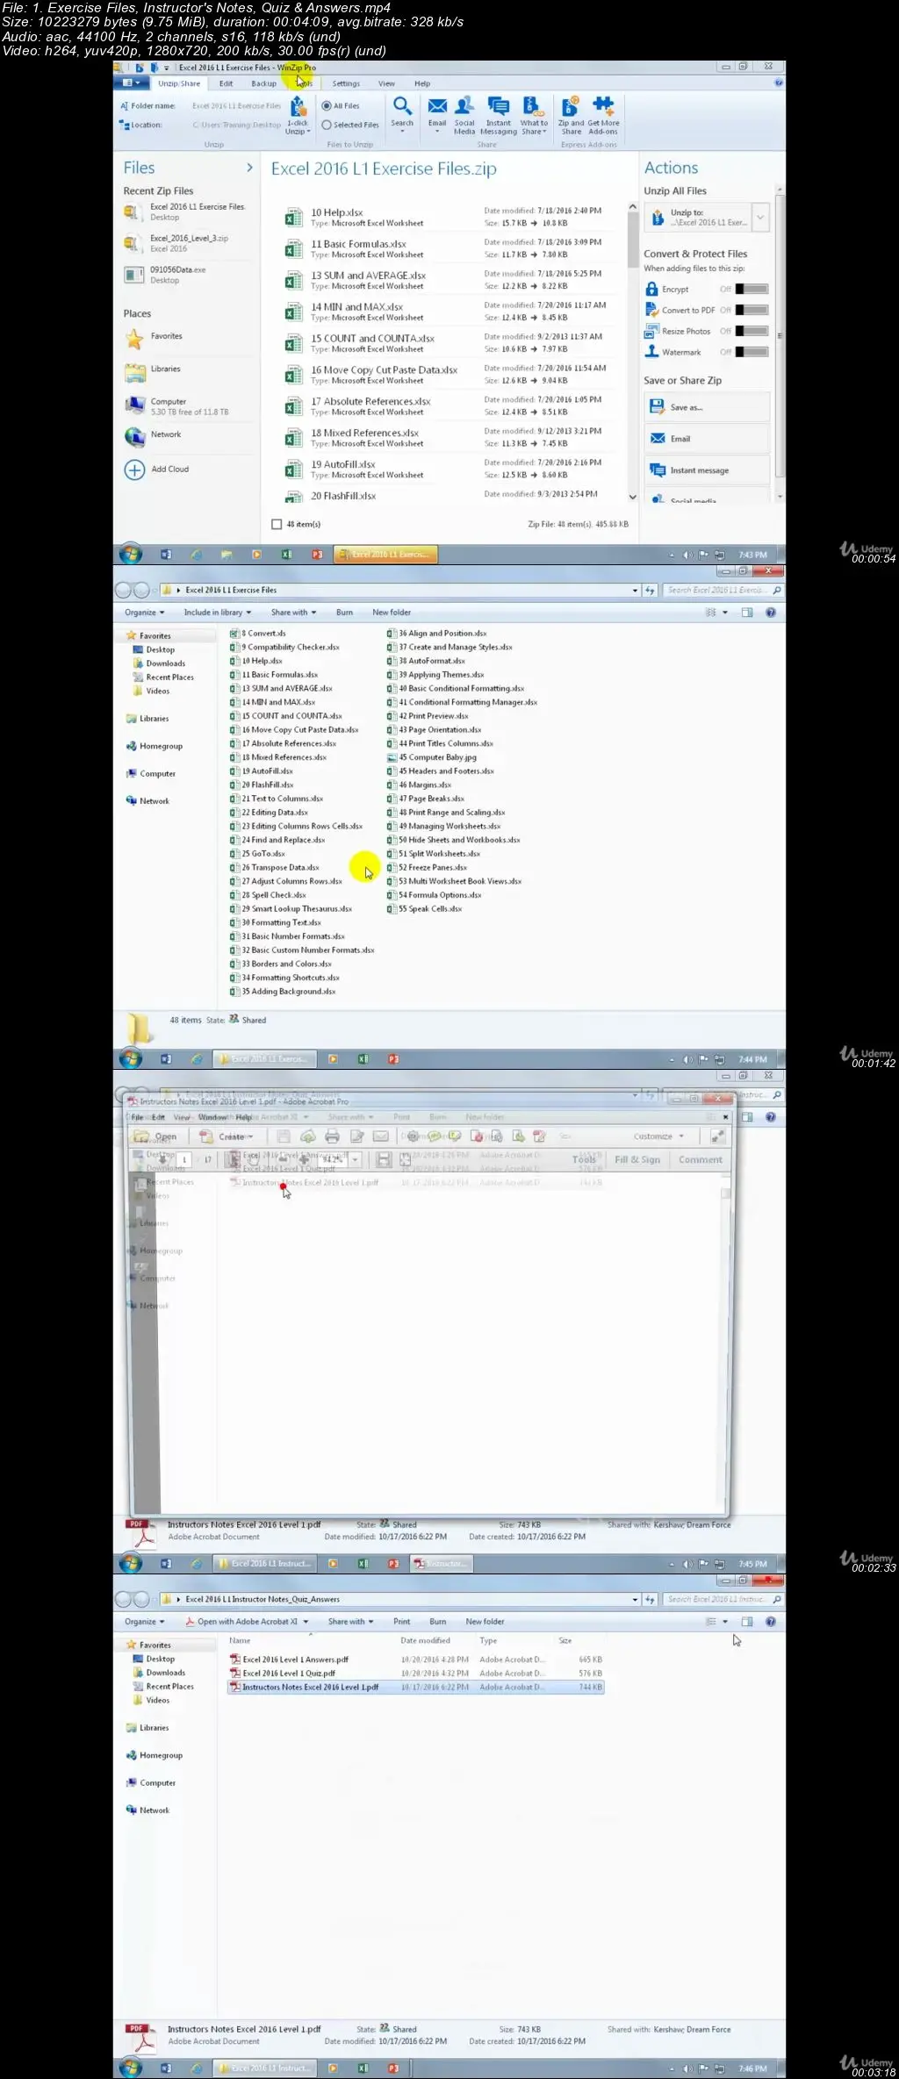Open the Search tool in WinZip ribbon
The image size is (899, 2079).
click(x=402, y=112)
